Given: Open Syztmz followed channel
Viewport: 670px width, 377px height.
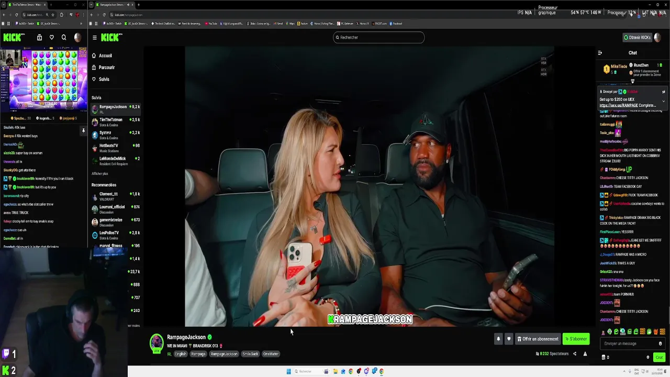Looking at the screenshot, I should pyautogui.click(x=116, y=135).
